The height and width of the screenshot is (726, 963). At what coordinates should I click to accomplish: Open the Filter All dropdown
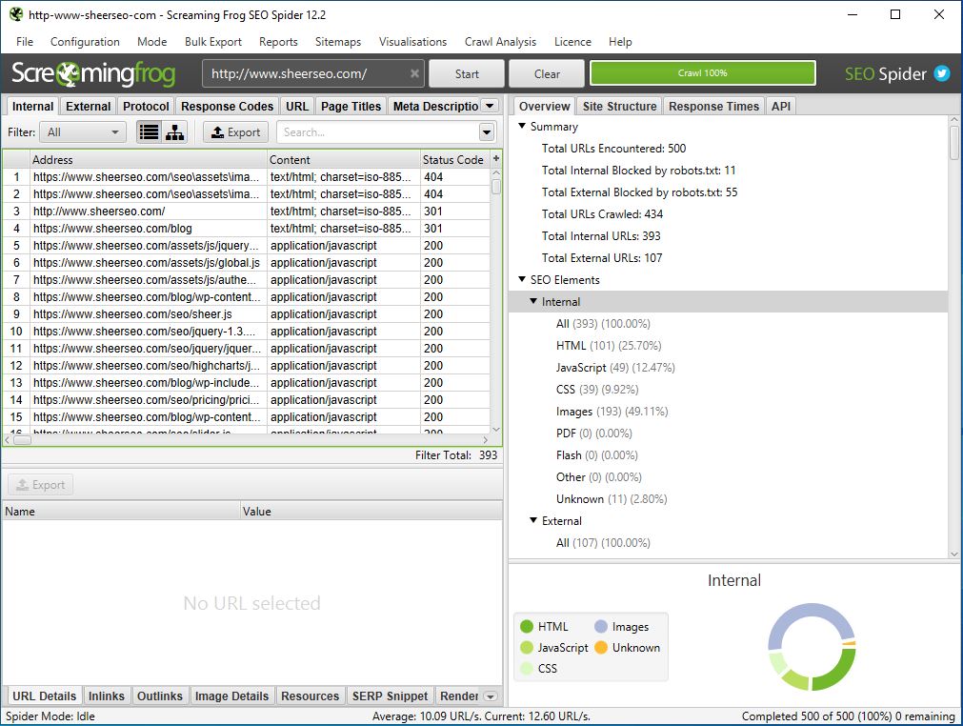pos(83,132)
